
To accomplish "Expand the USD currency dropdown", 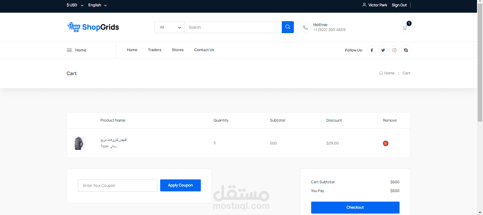I will (x=75, y=5).
